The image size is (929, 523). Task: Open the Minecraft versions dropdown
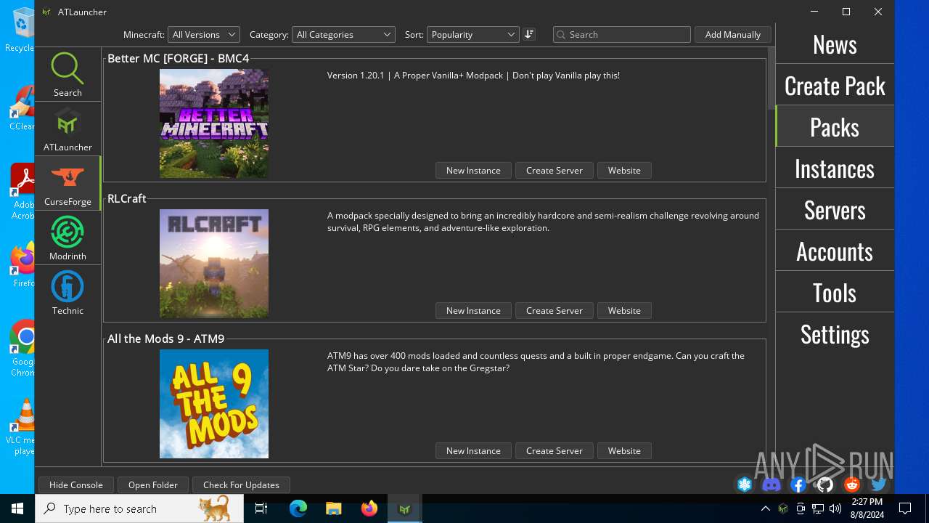204,34
